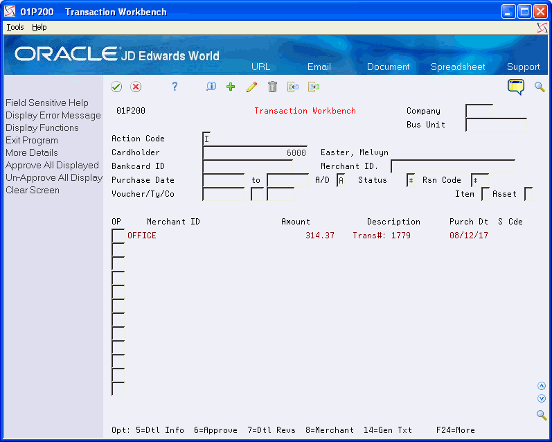This screenshot has height=442, width=552.
Task: Click the Voucher number field
Action: tap(223, 194)
